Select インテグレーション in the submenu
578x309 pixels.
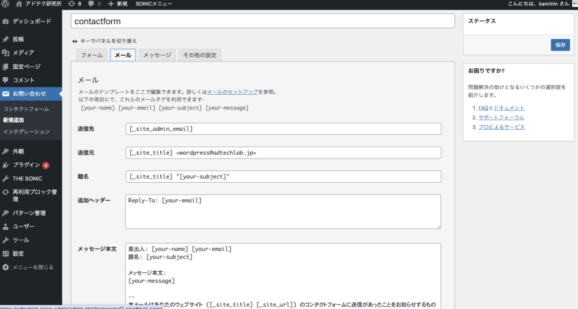26,131
